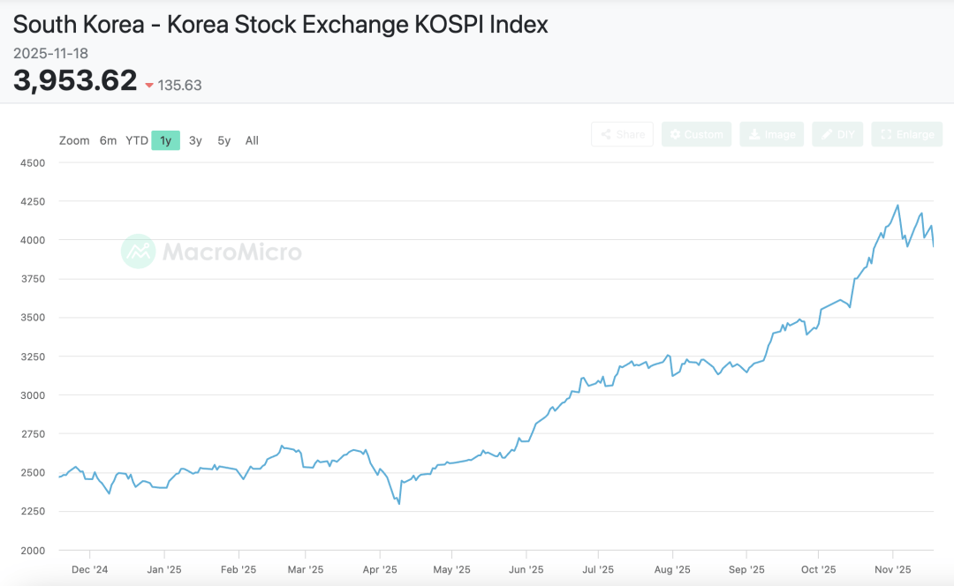Click the red down-arrow change indicator

[x=149, y=86]
